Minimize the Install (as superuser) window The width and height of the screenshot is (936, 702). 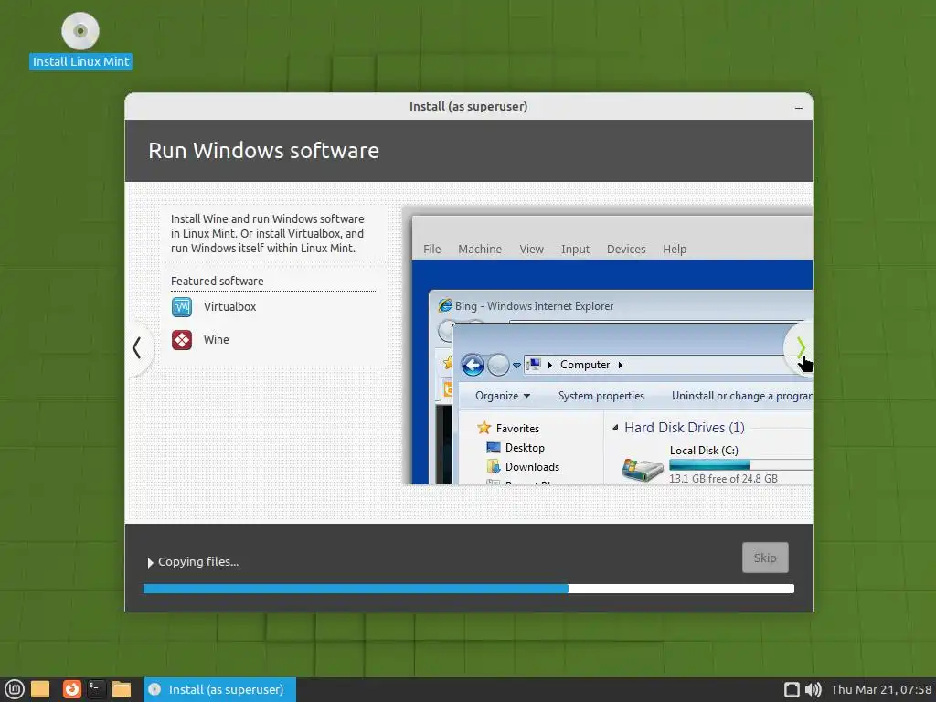[x=799, y=108]
